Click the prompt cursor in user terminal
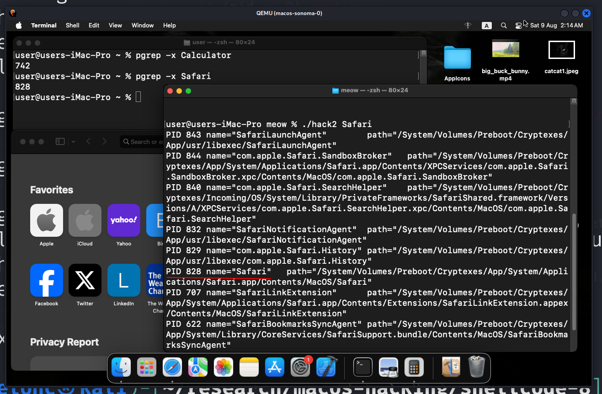 point(139,97)
